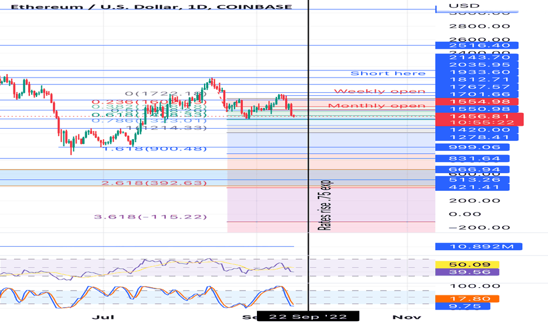548x323 pixels.
Task: Click the blue 1550.98 price tag
Action: pos(477,109)
